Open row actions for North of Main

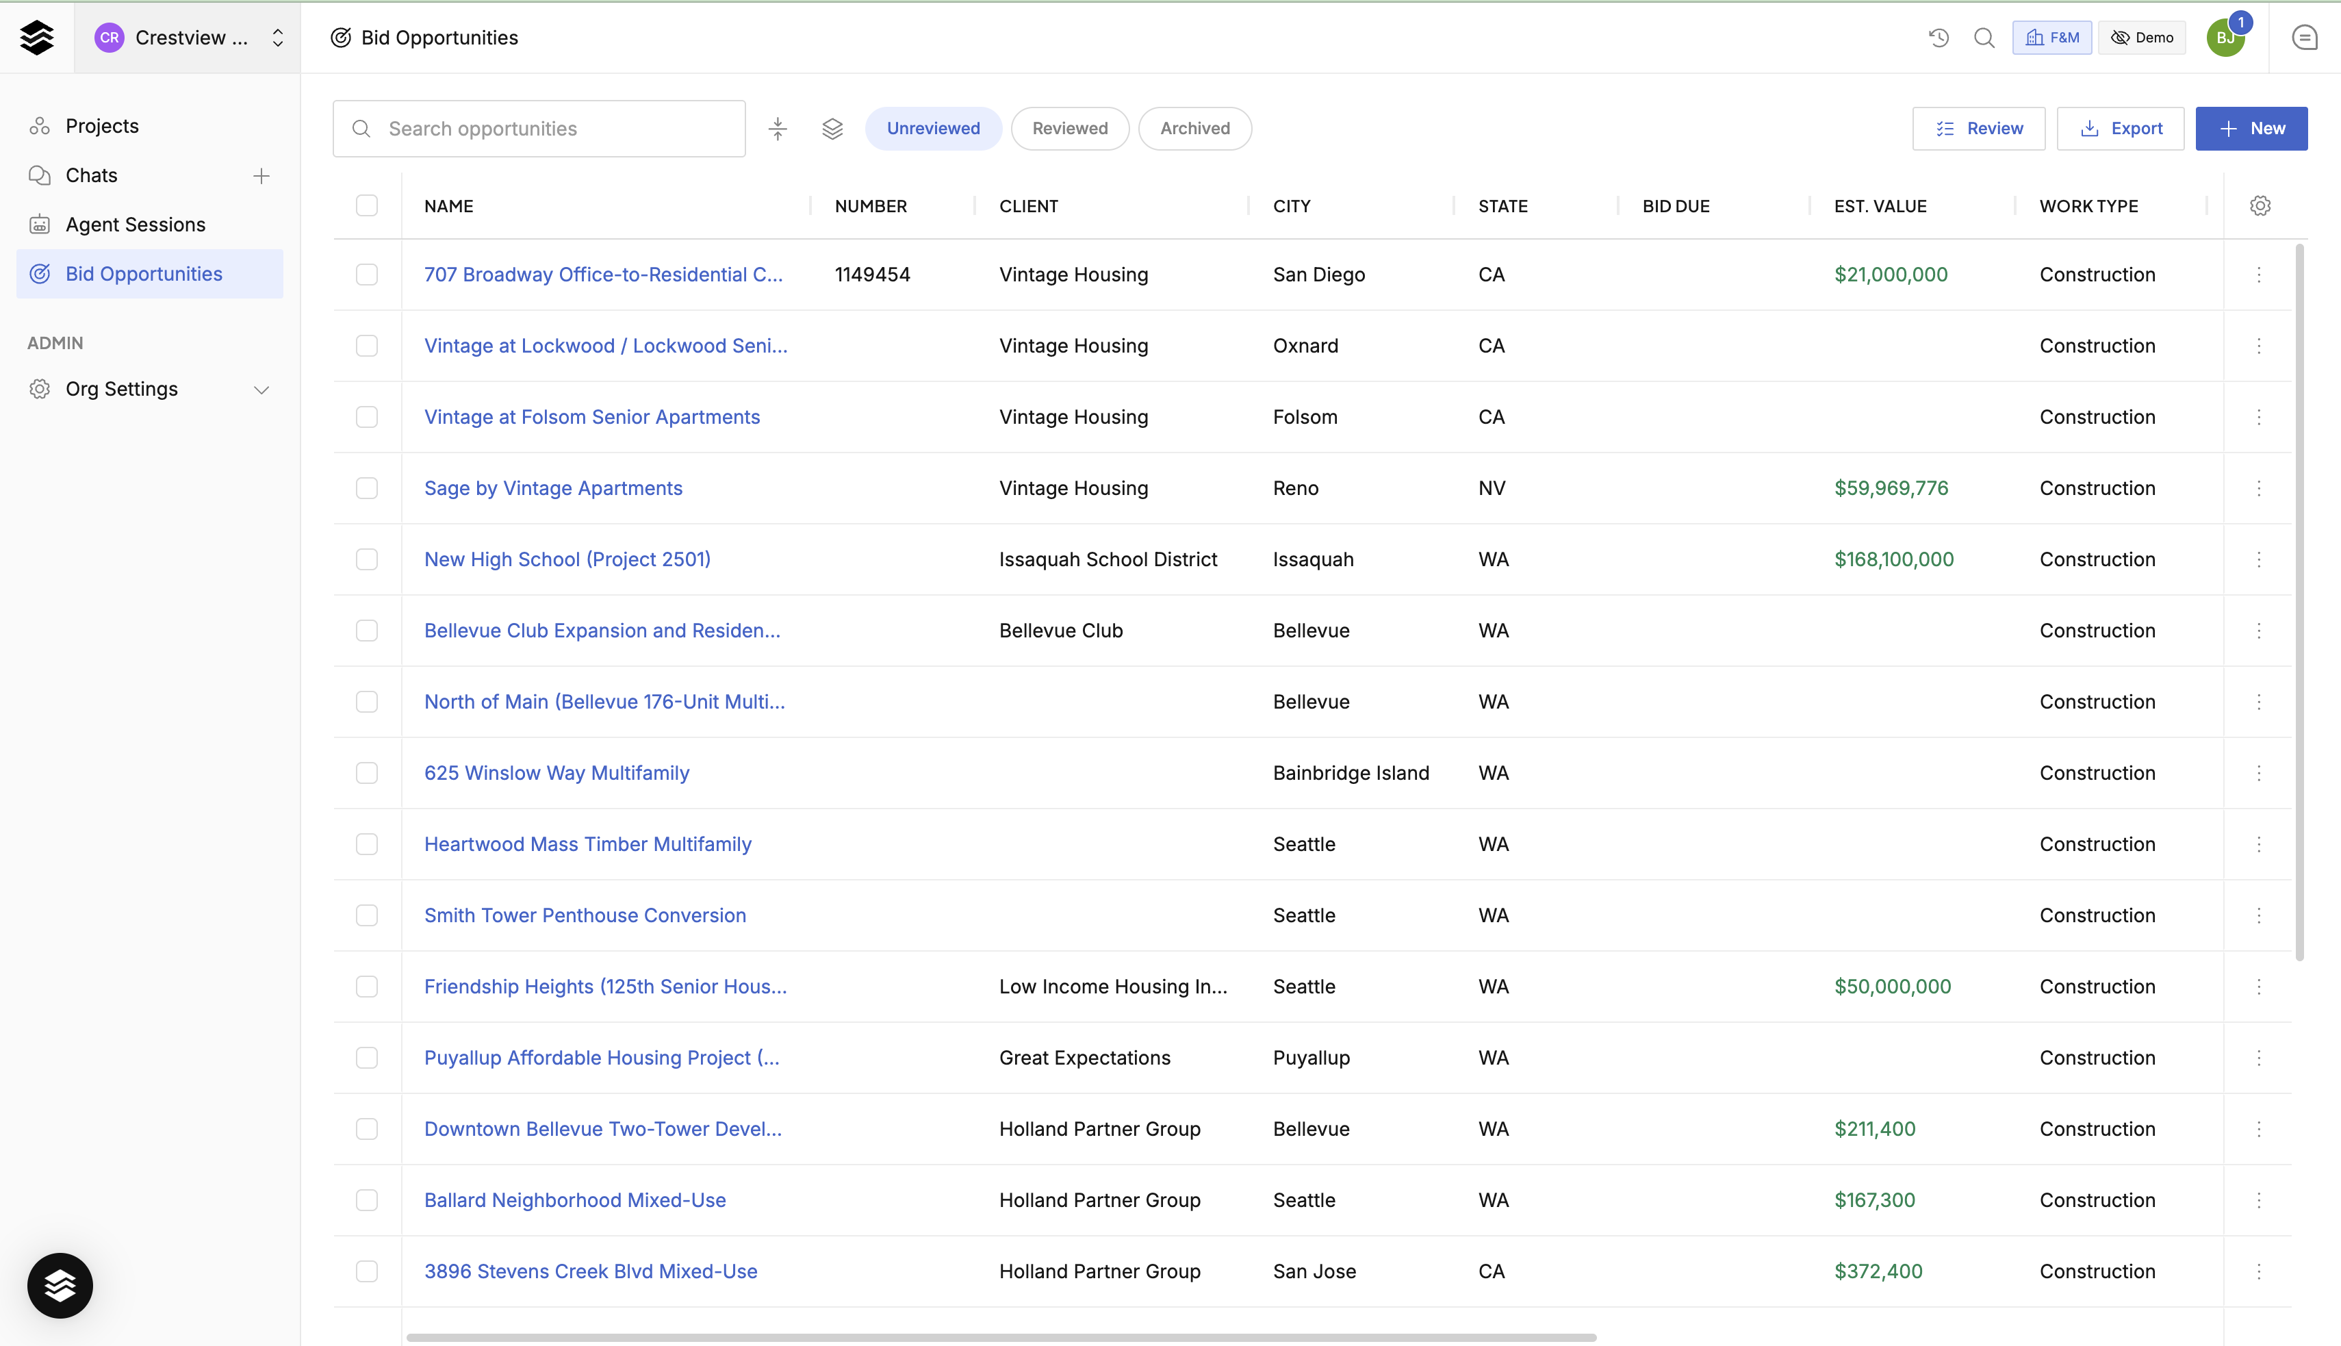pos(2259,702)
